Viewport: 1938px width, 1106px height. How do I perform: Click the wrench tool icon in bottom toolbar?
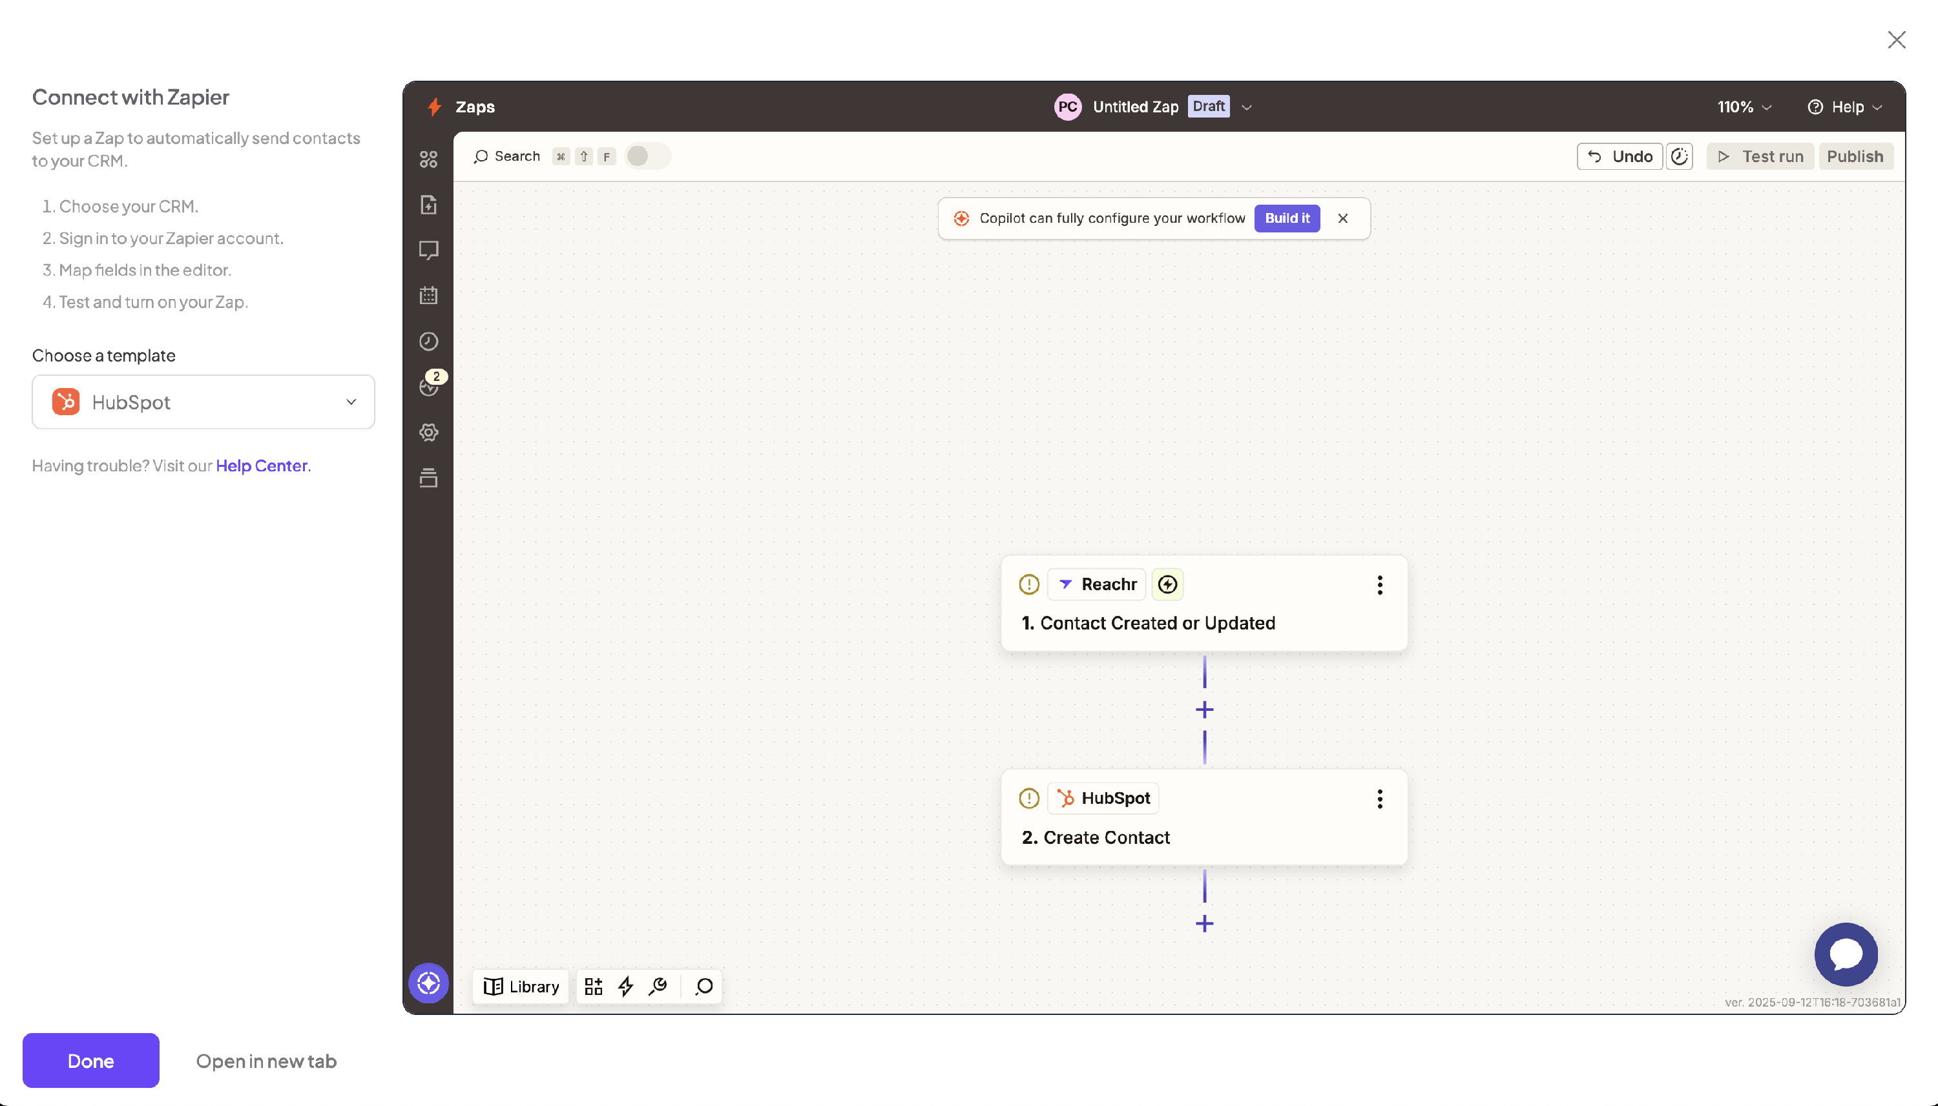(658, 986)
